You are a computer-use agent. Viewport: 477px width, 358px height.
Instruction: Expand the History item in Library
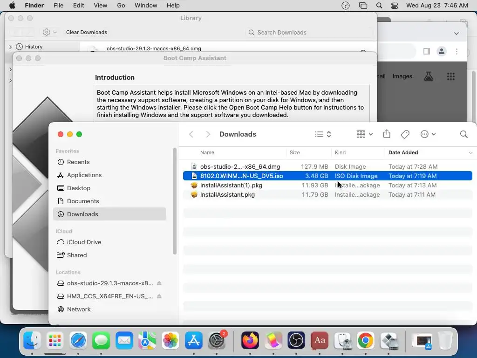coord(10,47)
